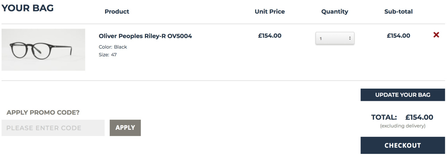
Task: Click the Quantity column header
Action: point(335,12)
